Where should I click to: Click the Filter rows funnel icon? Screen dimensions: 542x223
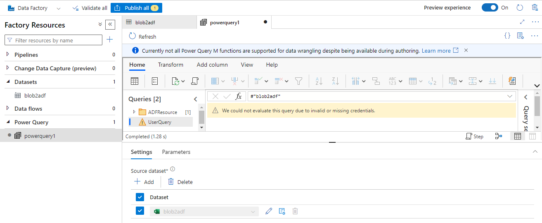(x=299, y=81)
